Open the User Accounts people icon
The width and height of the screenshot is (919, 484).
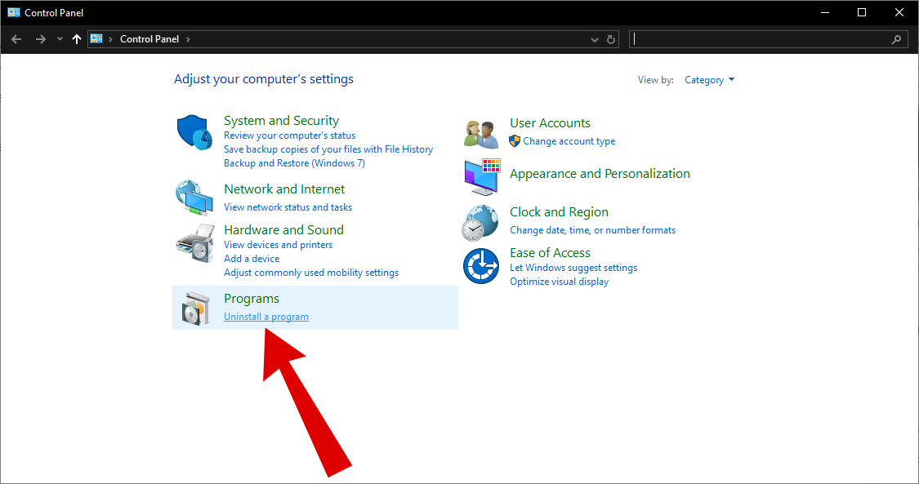click(x=481, y=134)
